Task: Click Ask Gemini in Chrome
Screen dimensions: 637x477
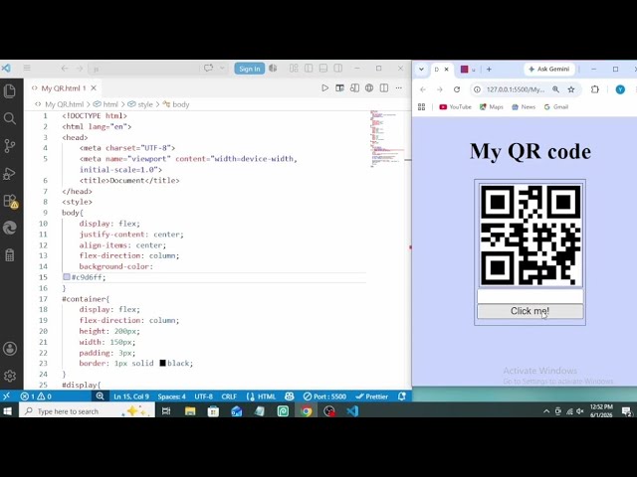Action: (548, 70)
